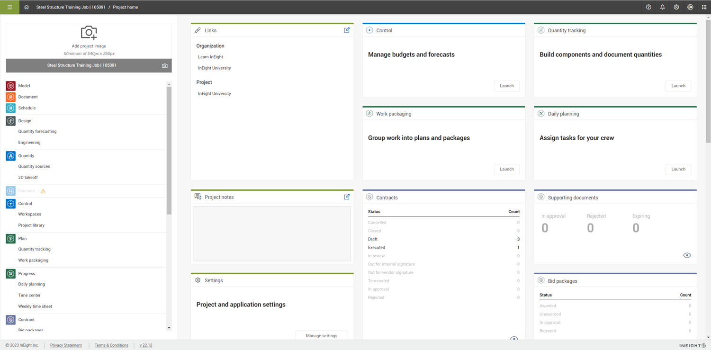This screenshot has width=711, height=350.
Task: Open Quantity sources under Quantify
Action: point(34,167)
